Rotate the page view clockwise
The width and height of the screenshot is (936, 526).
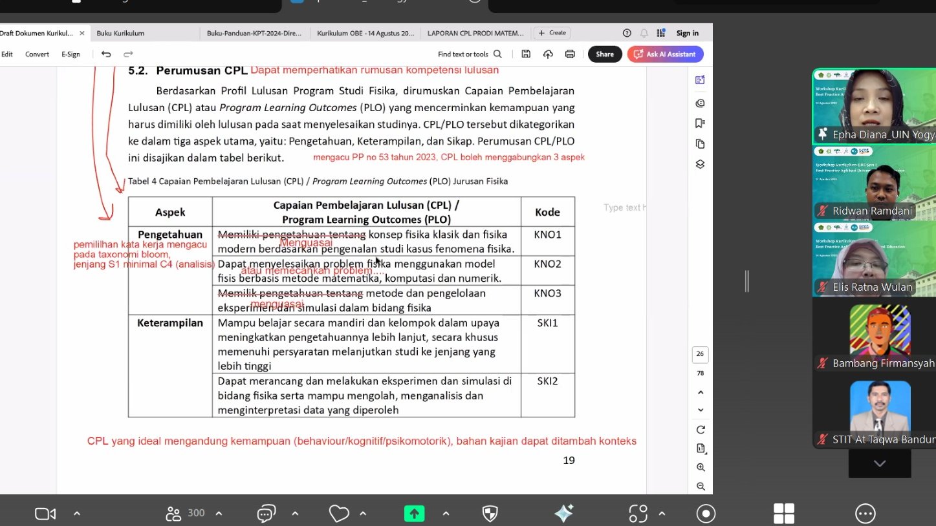700,430
